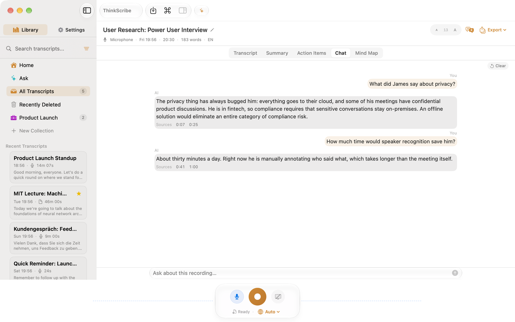Toggle the sidebar panel icon
This screenshot has height=322, width=515.
tap(87, 11)
